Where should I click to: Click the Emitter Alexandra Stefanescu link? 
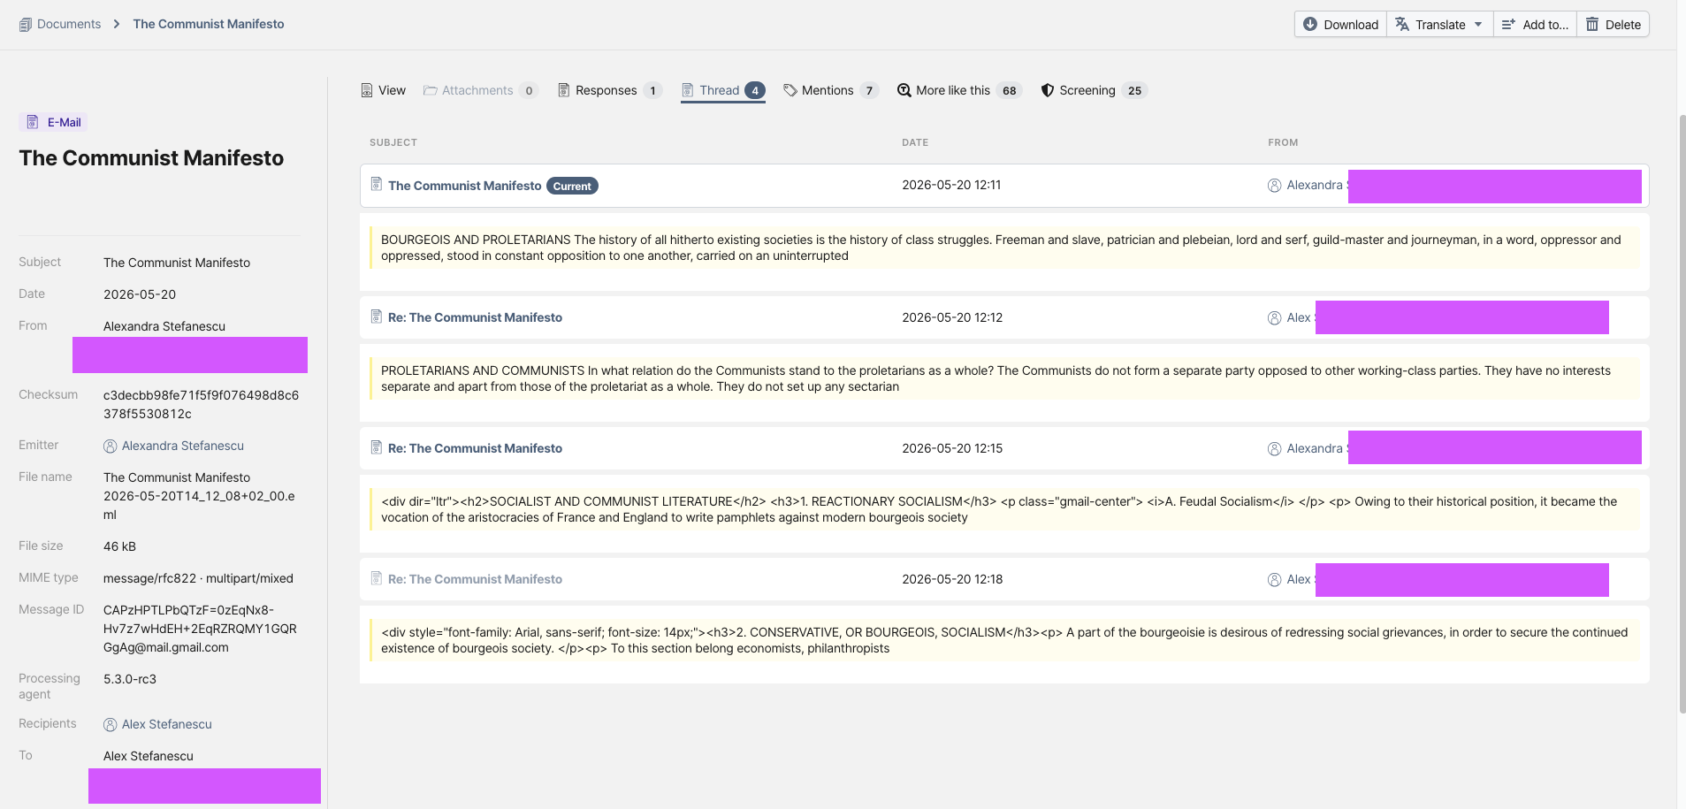coord(183,446)
